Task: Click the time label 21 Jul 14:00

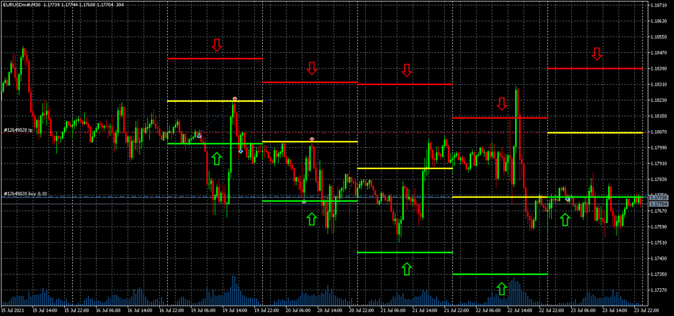Action: pyautogui.click(x=425, y=311)
